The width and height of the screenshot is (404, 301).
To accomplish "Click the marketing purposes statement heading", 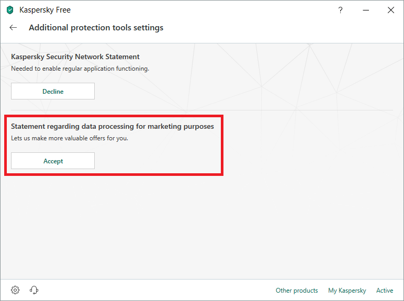I will (x=113, y=126).
